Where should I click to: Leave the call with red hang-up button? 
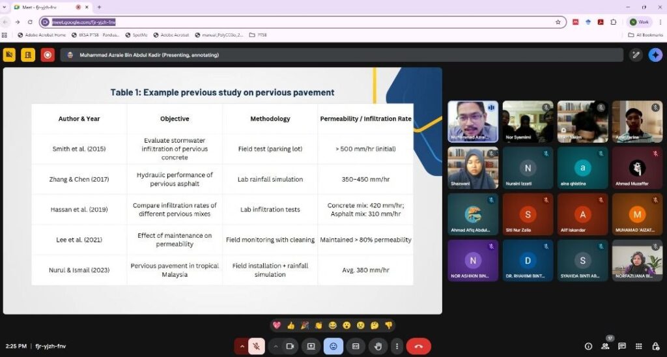(x=418, y=347)
